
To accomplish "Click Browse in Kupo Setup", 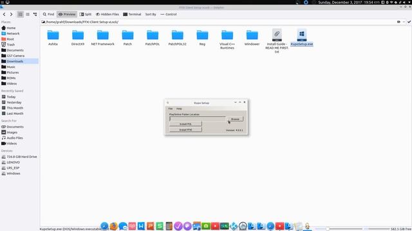I will click(x=235, y=119).
